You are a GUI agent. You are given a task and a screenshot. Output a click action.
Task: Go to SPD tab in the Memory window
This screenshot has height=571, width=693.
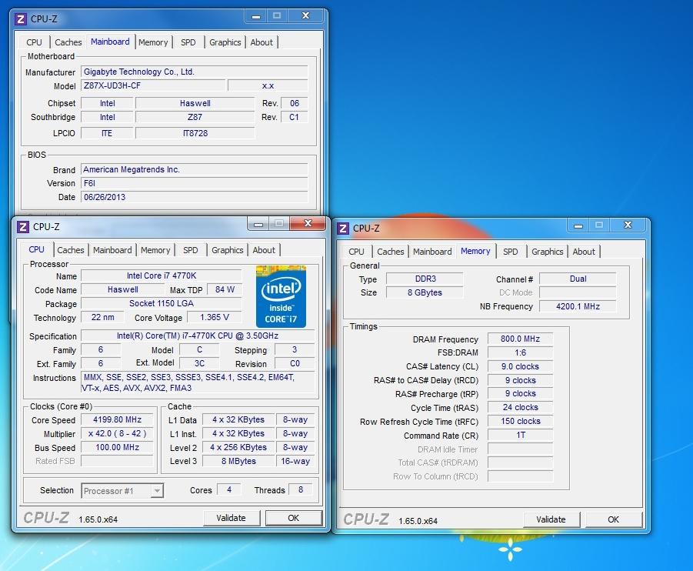511,252
